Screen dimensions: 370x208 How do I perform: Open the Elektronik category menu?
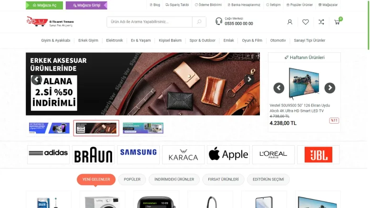click(114, 40)
